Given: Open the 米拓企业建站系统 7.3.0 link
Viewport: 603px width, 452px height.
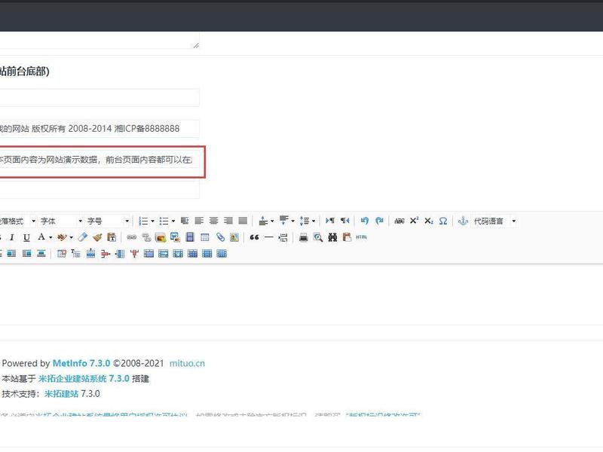Looking at the screenshot, I should [x=84, y=379].
